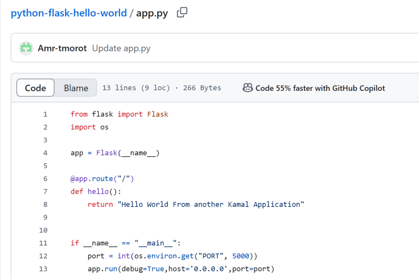Screen dimensions: 419x279
Task: Click the 'Hello World From another Kamal Application' string
Action: click(211, 205)
